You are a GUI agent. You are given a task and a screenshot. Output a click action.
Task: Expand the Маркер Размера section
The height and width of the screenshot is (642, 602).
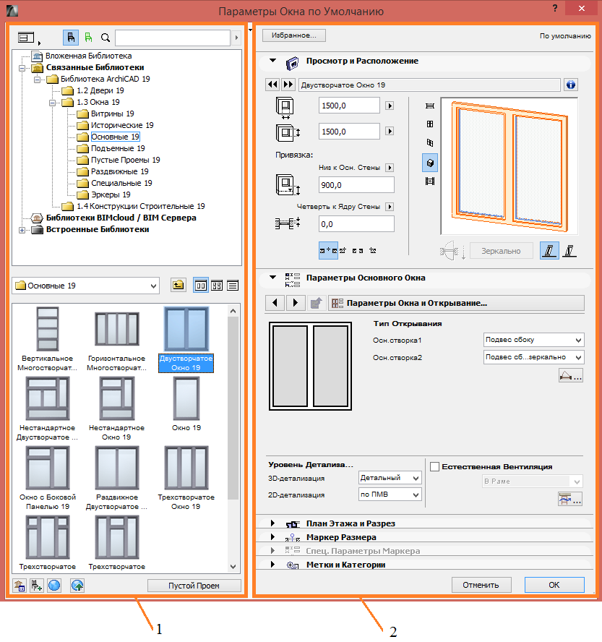272,536
